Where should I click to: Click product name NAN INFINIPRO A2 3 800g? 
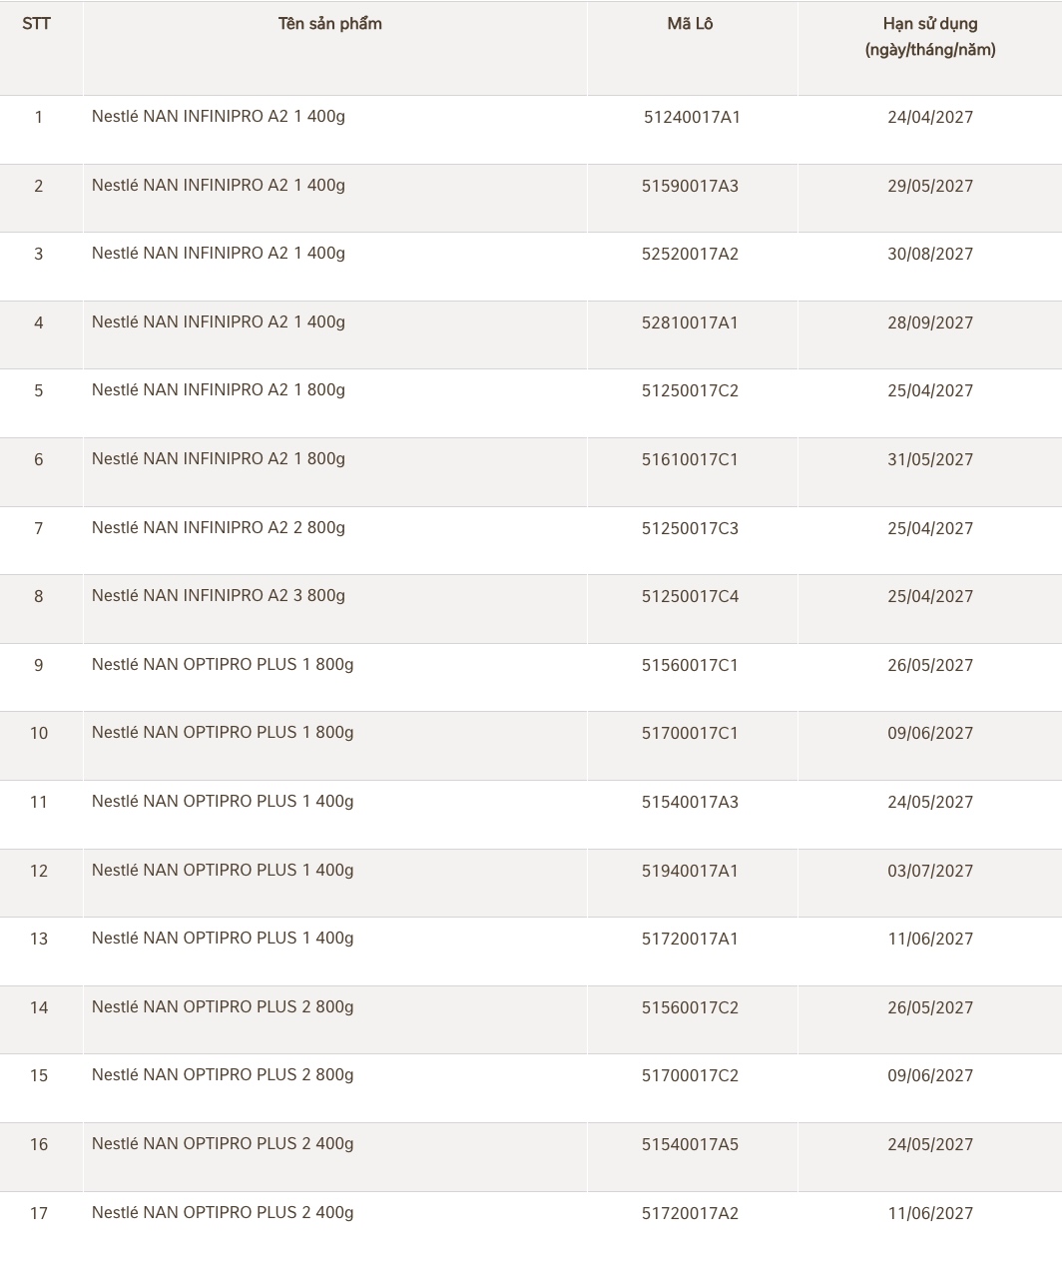point(219,596)
